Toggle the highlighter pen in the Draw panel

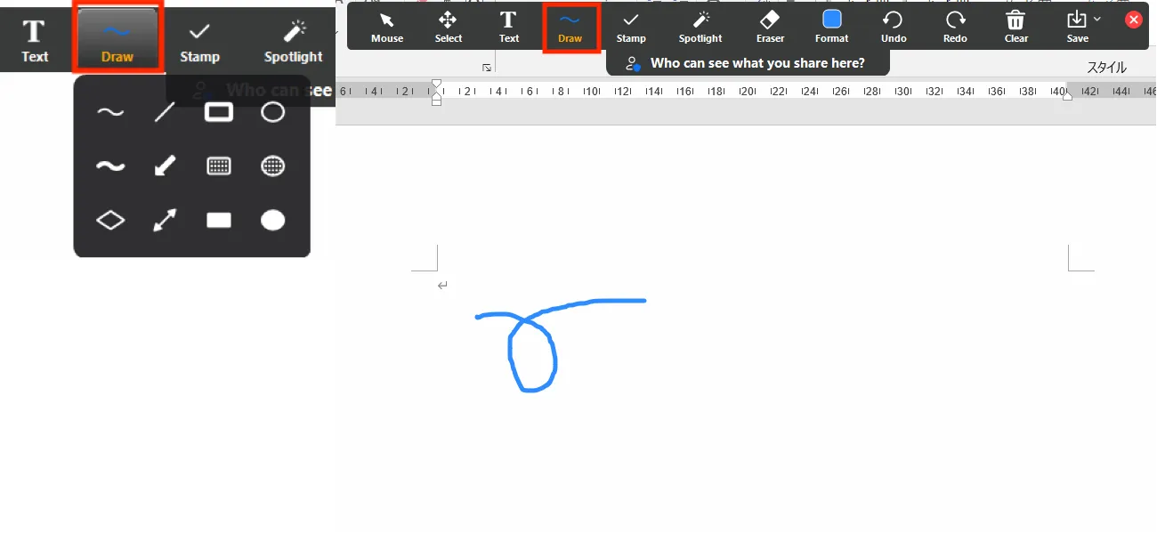click(109, 166)
